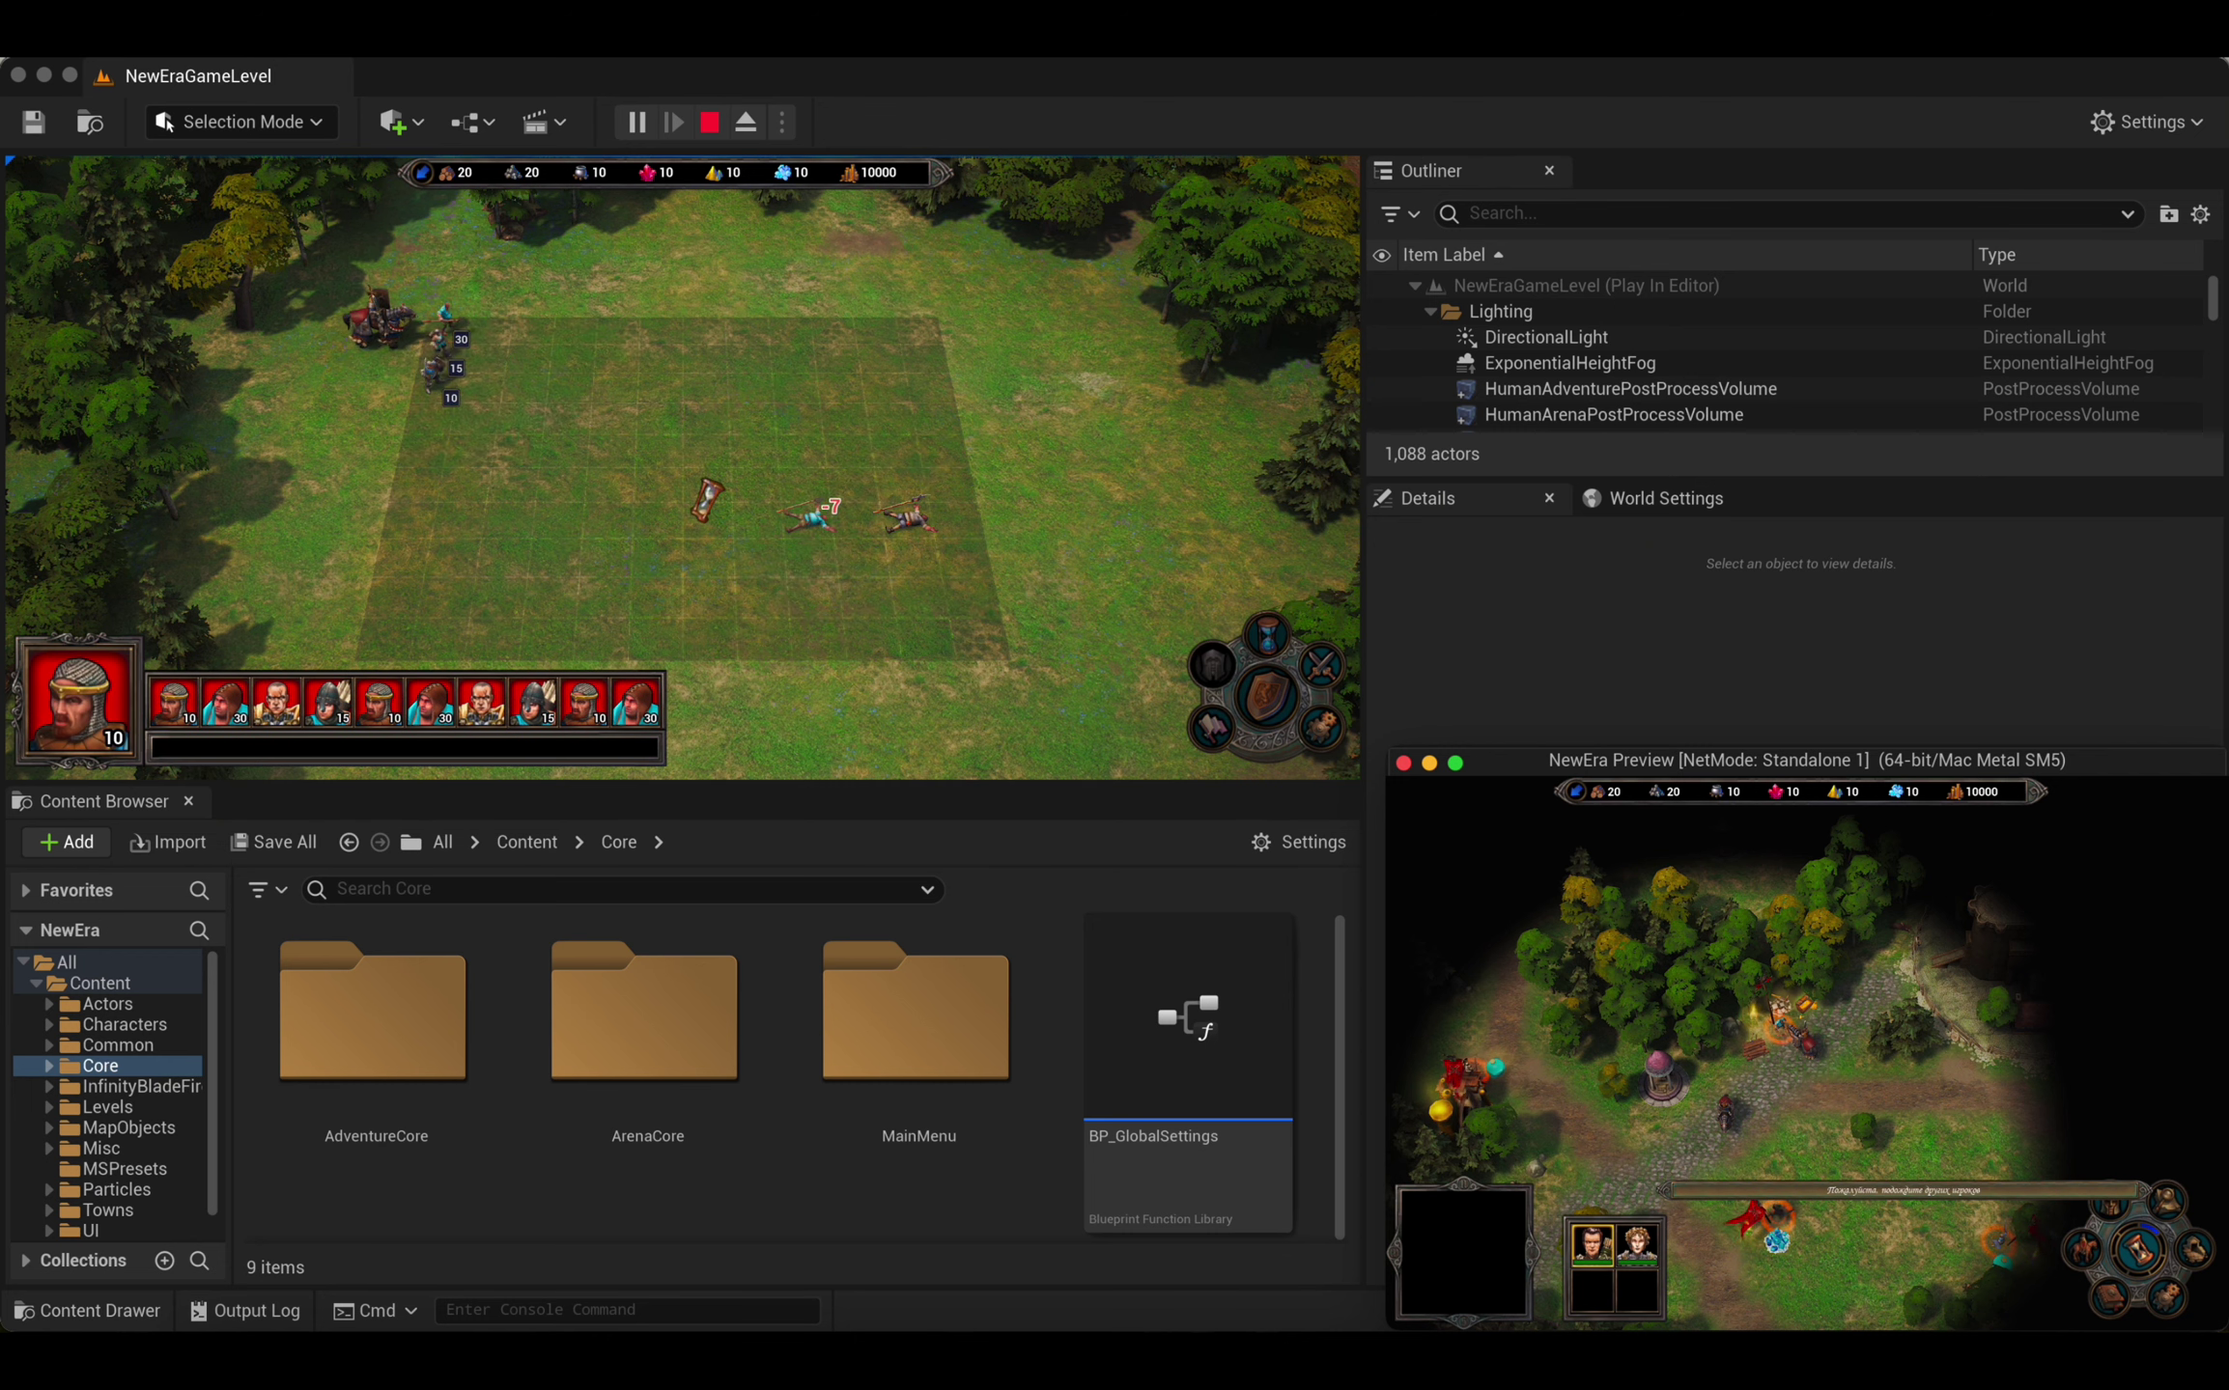2229x1390 pixels.
Task: Collapse the Lighting folder in Outliner
Action: tap(1430, 312)
